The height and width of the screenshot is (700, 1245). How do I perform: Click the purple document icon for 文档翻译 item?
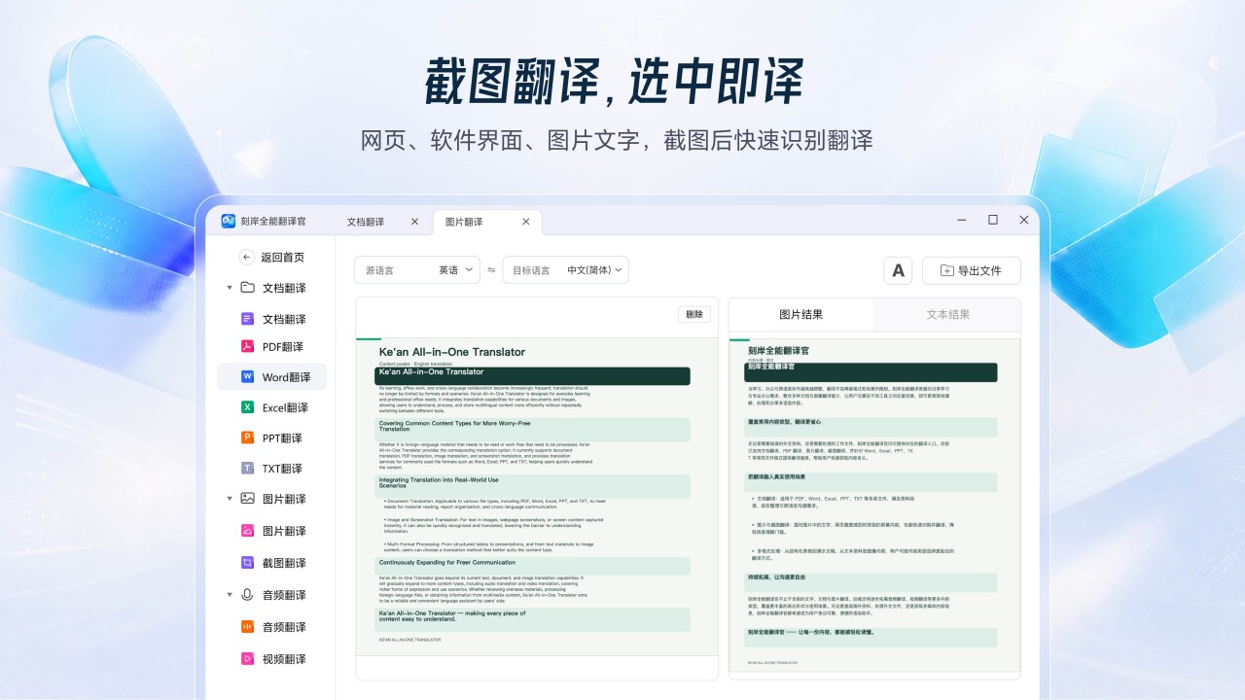click(247, 319)
